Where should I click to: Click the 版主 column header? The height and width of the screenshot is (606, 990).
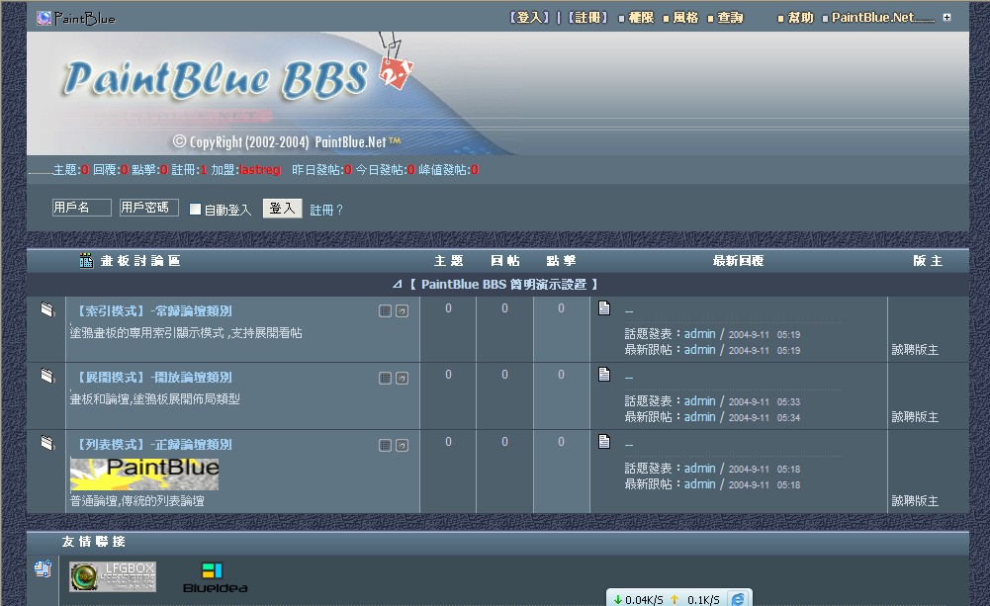928,261
